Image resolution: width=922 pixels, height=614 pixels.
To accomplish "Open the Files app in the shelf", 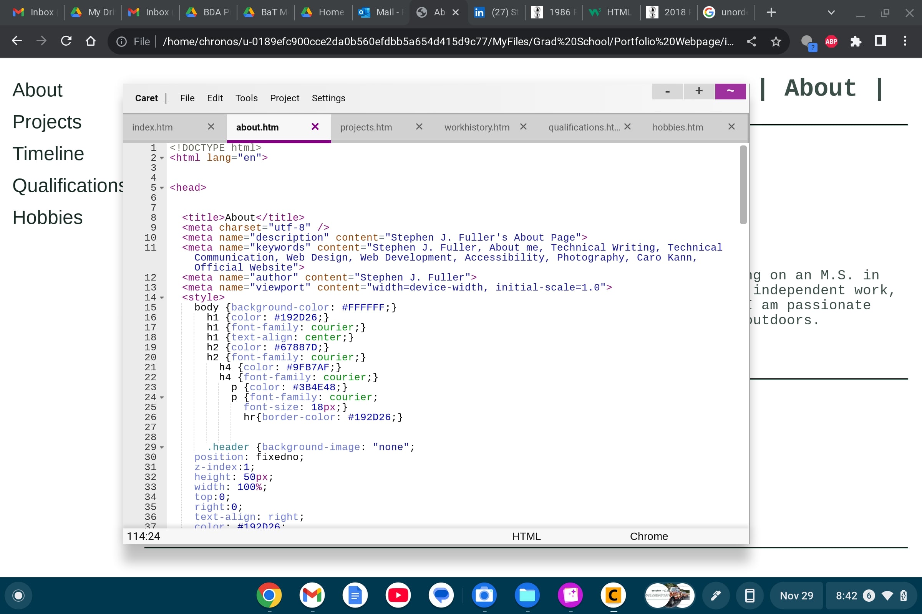I will (x=527, y=595).
